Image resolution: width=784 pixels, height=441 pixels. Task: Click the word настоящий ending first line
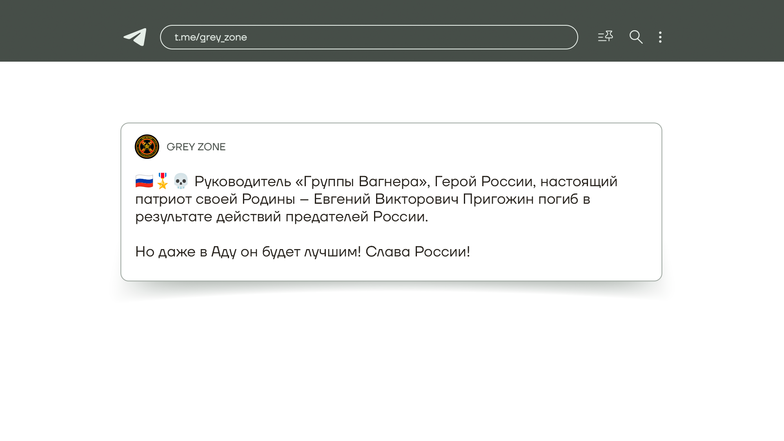pos(579,182)
